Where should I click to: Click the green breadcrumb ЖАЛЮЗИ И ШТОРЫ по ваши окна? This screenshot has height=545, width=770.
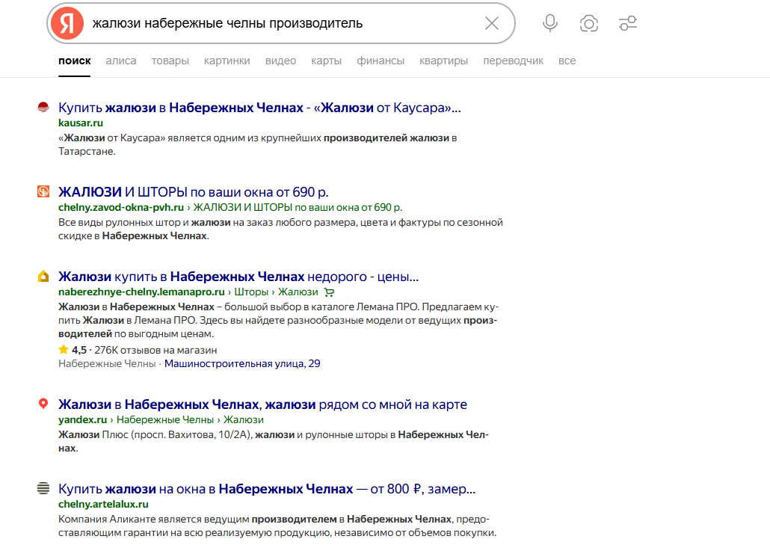(x=298, y=207)
